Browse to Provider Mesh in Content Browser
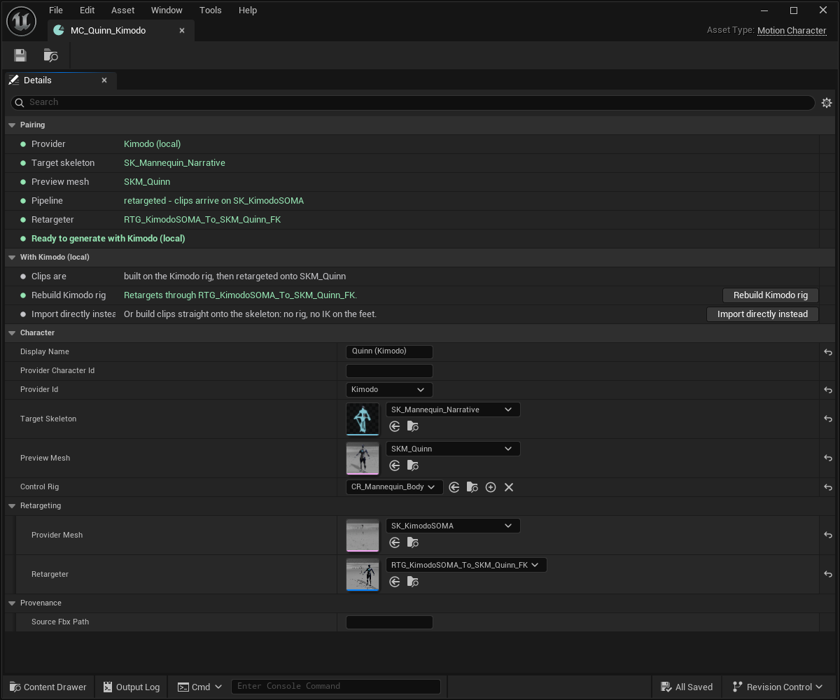Image resolution: width=840 pixels, height=700 pixels. 413,542
